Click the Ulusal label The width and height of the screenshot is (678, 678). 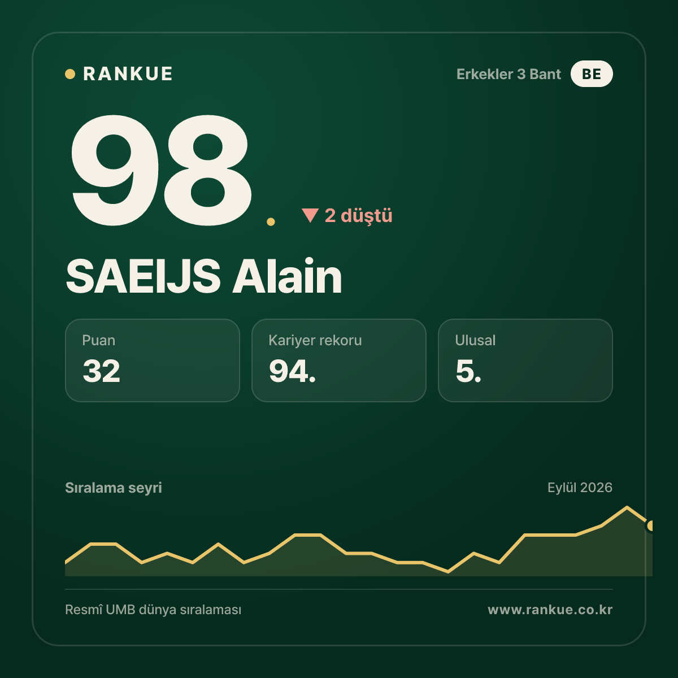475,340
